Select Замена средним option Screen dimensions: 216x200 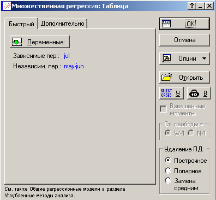168,180
